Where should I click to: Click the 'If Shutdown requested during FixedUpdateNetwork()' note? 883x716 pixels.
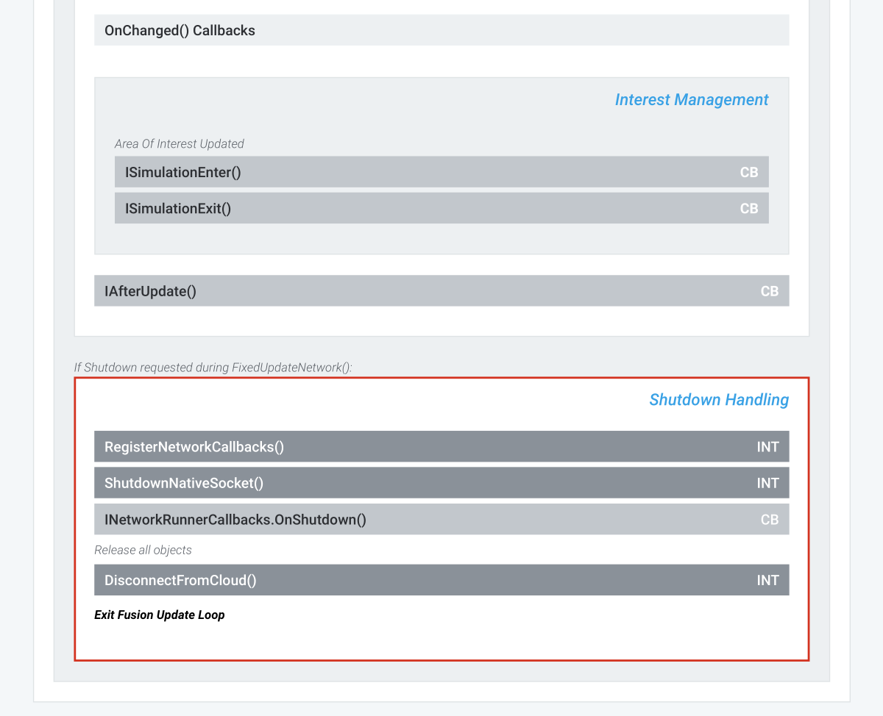(213, 368)
